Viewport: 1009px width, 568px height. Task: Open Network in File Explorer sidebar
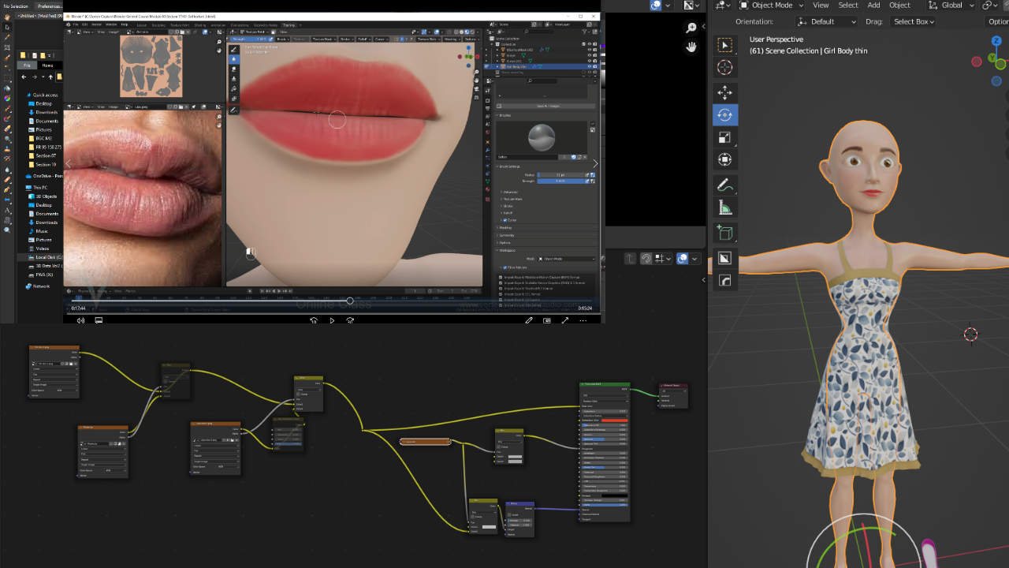40,286
